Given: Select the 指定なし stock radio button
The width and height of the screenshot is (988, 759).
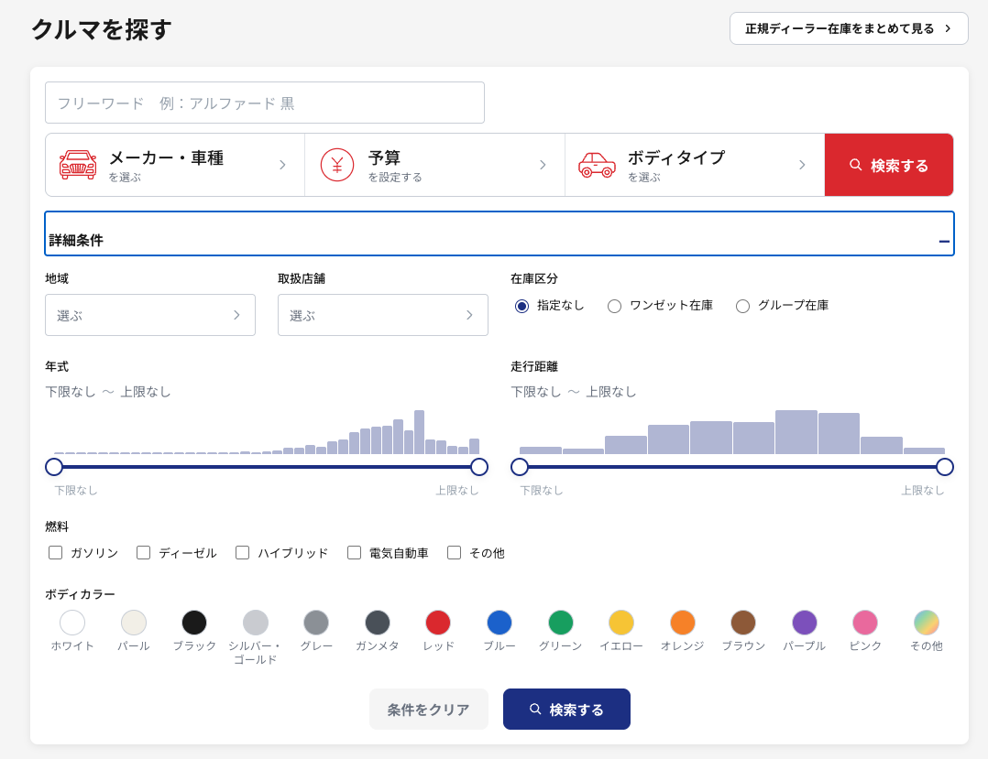Looking at the screenshot, I should coord(521,307).
